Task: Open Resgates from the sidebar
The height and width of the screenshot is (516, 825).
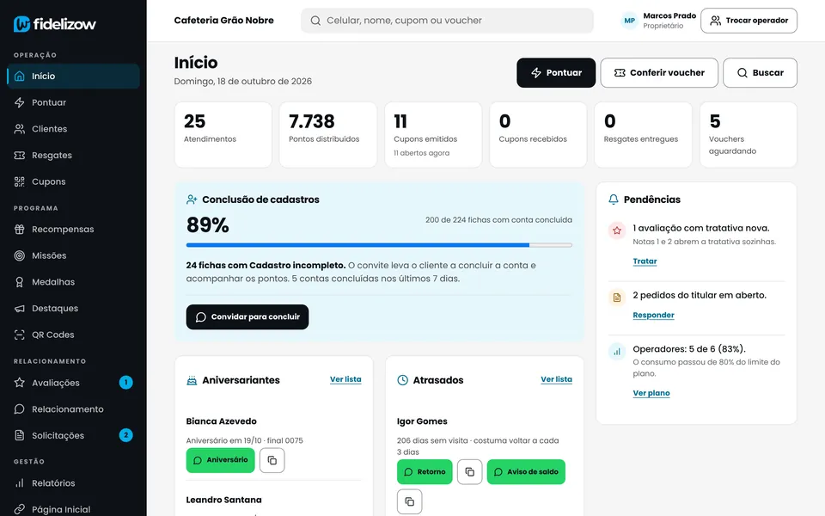Action: (73, 155)
